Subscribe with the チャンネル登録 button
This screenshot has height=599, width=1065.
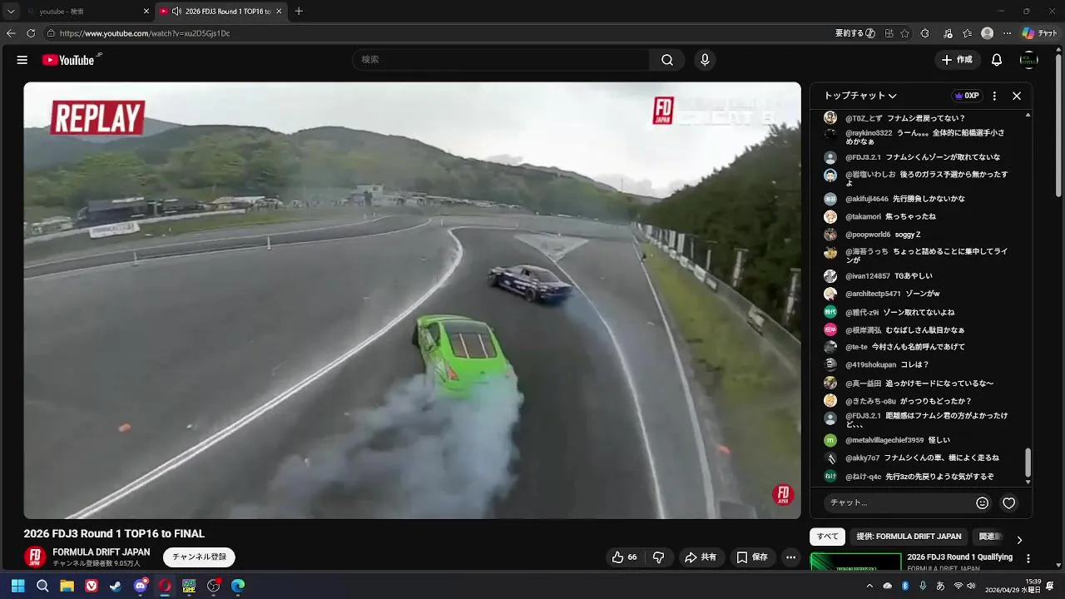199,557
